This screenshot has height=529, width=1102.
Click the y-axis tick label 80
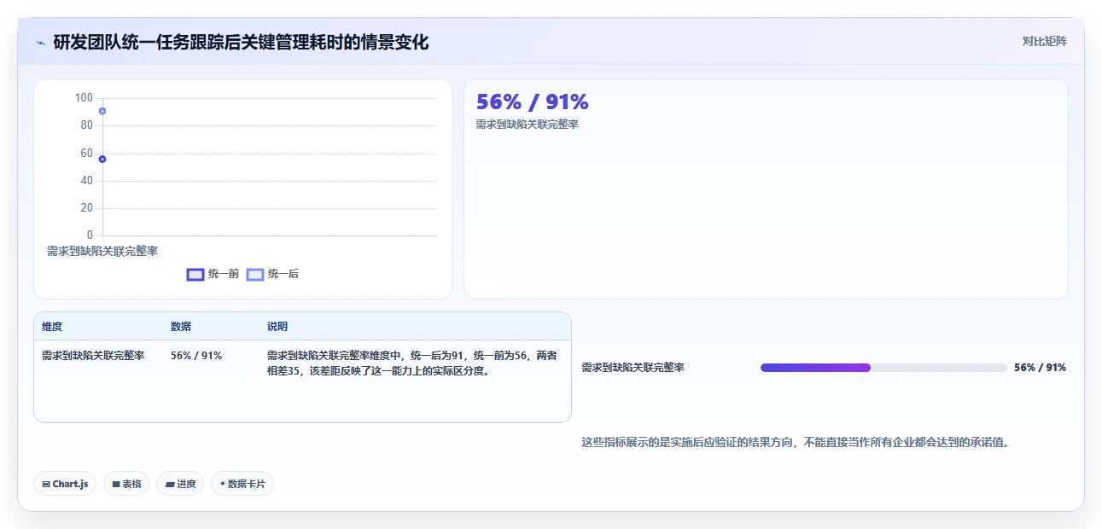tap(87, 125)
